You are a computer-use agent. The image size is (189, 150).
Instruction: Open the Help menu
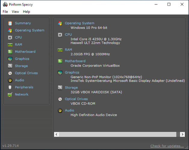(27, 12)
